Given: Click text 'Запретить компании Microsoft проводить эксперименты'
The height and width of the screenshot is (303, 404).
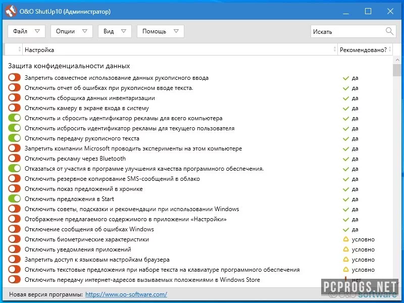Looking at the screenshot, I should 133,148.
